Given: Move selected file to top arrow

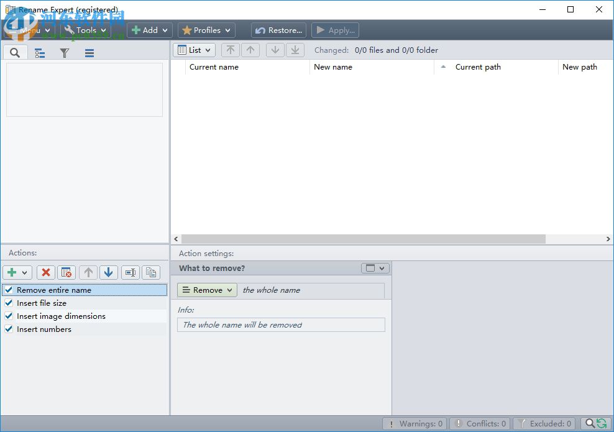Looking at the screenshot, I should (231, 50).
